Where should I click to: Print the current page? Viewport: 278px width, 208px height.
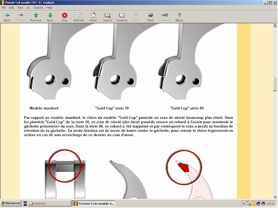(x=150, y=17)
